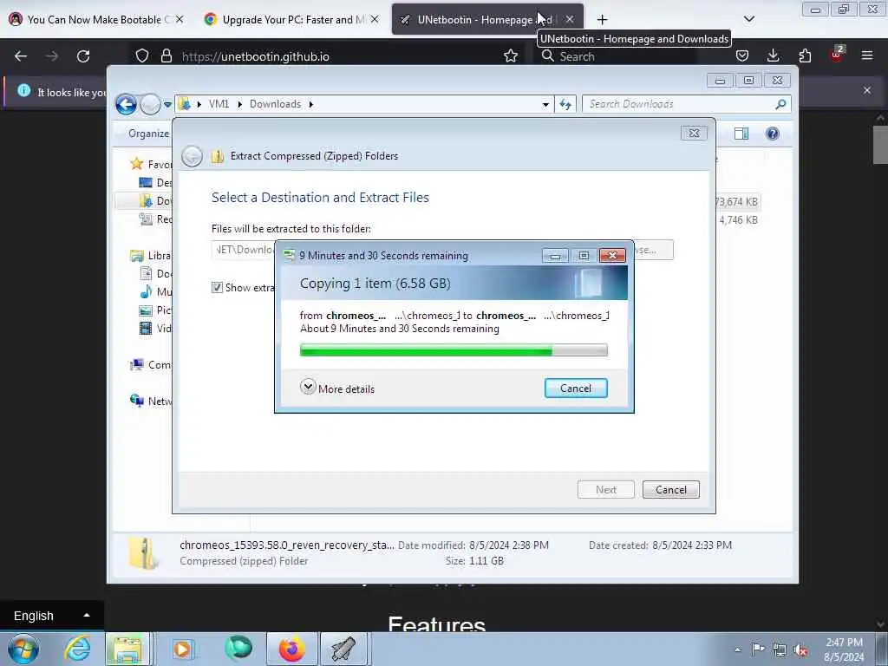Expand address bar previous locations dropdown
The width and height of the screenshot is (888, 666).
(x=545, y=105)
